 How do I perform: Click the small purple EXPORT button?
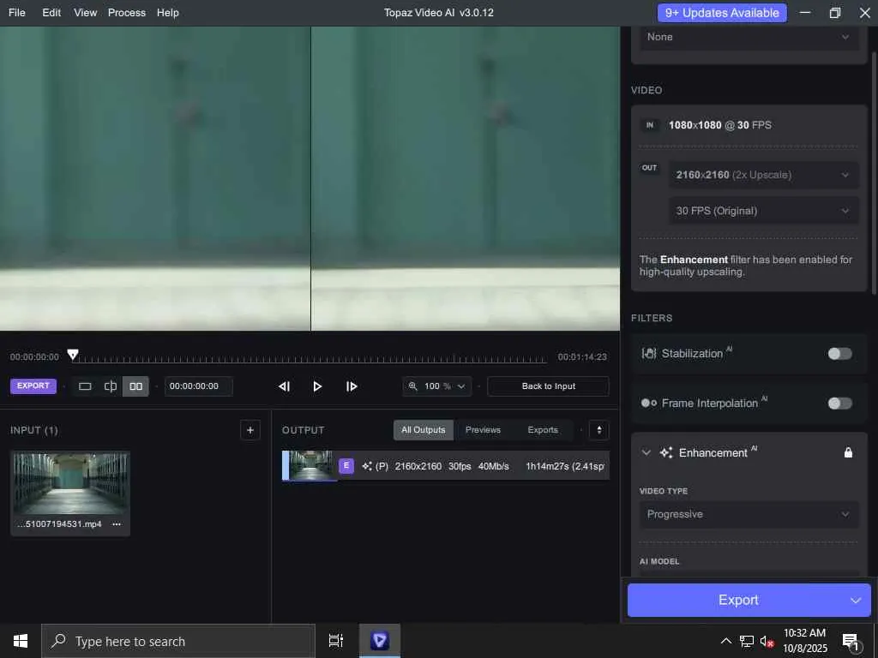click(33, 386)
